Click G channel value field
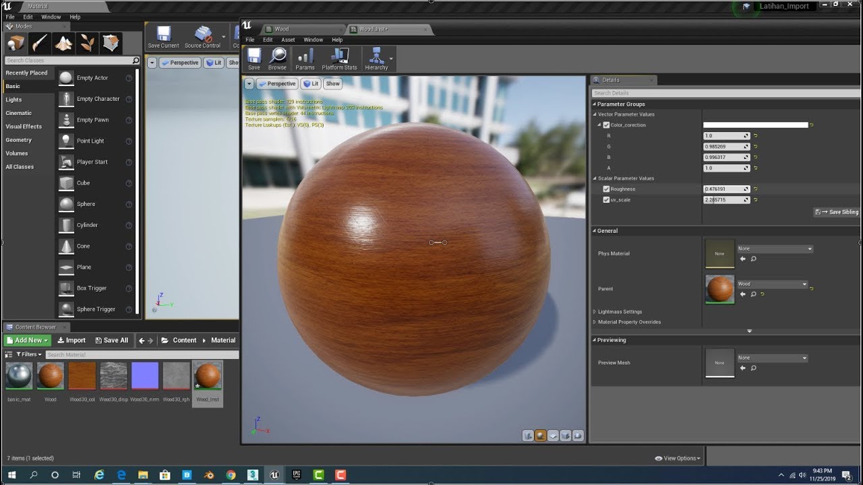The width and height of the screenshot is (863, 485). [x=726, y=147]
